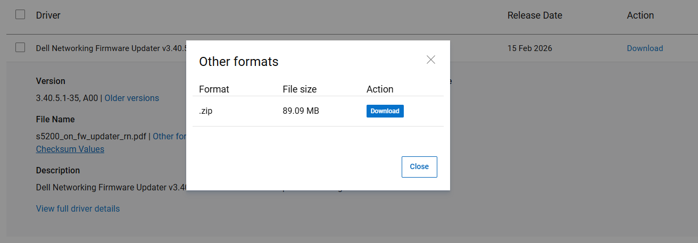This screenshot has height=243, width=698.
Task: Select the 89.09 MB file size value
Action: [301, 111]
